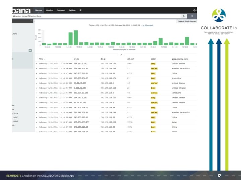Expand the Russian Federation 15:16:39.000 row
The width and height of the screenshot is (241, 180).
tap(36, 68)
